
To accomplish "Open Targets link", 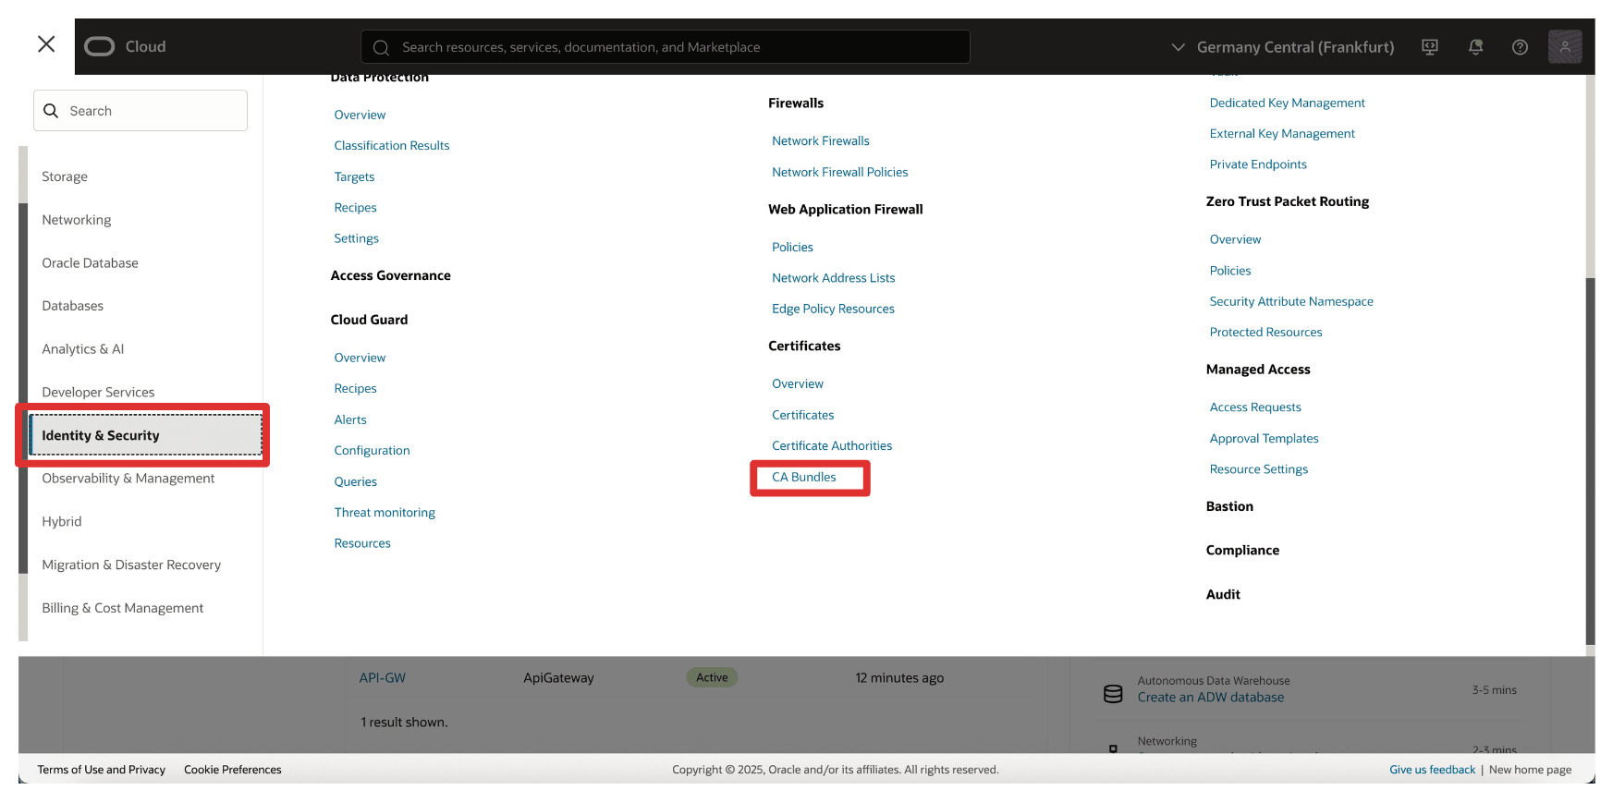I will tap(355, 176).
